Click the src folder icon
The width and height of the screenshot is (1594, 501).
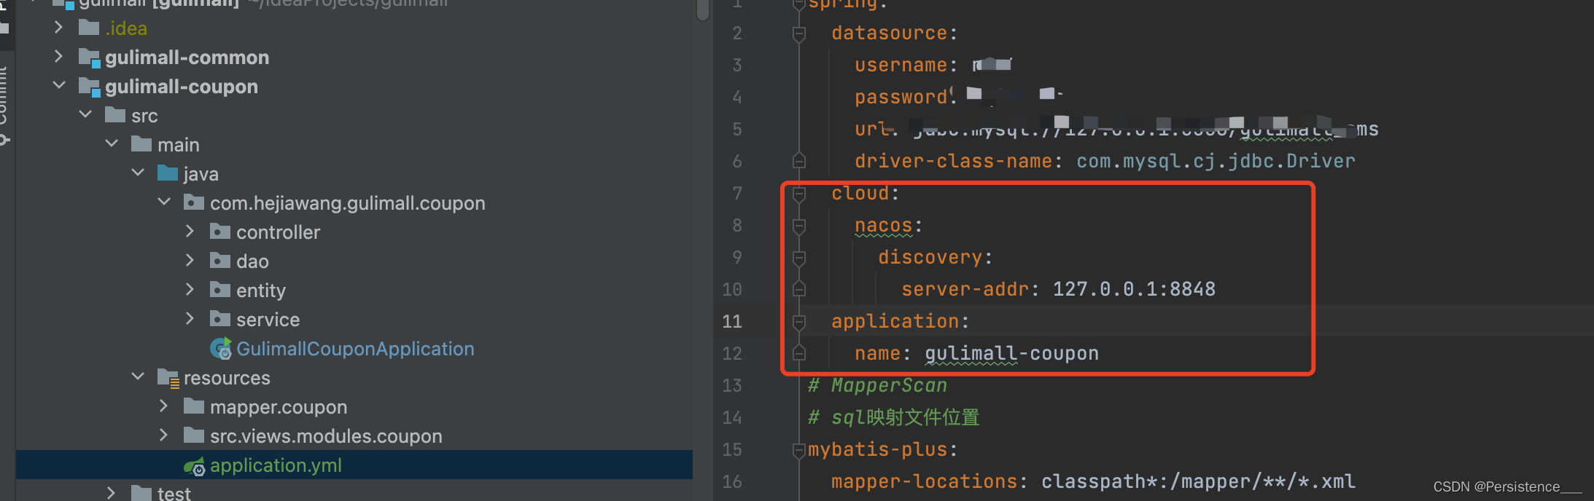[x=115, y=115]
